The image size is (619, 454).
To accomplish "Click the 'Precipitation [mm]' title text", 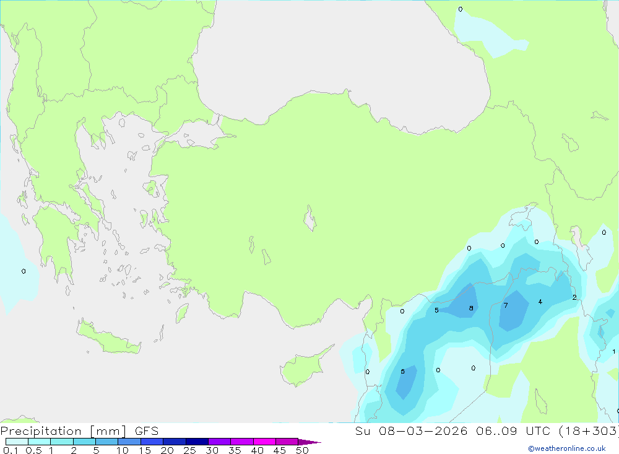I will click(63, 431).
